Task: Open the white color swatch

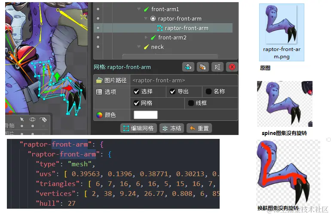Action: [x=146, y=115]
